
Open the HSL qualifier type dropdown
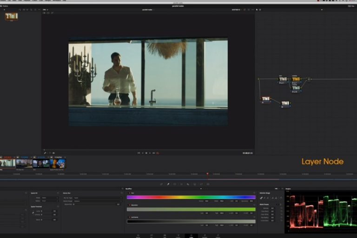pyautogui.click(x=277, y=189)
